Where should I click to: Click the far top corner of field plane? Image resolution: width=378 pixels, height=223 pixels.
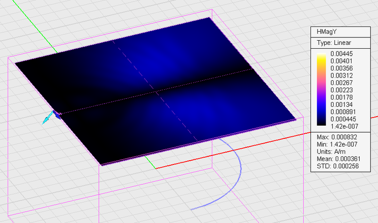[210, 18]
